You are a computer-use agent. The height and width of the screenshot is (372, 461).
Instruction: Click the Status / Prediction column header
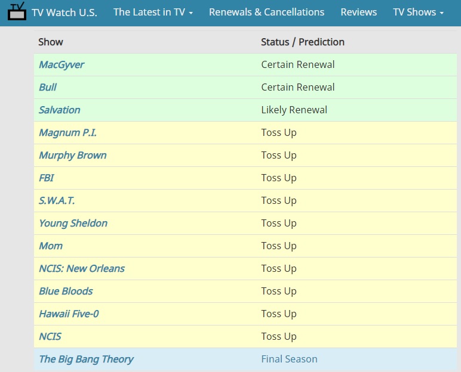pos(303,42)
